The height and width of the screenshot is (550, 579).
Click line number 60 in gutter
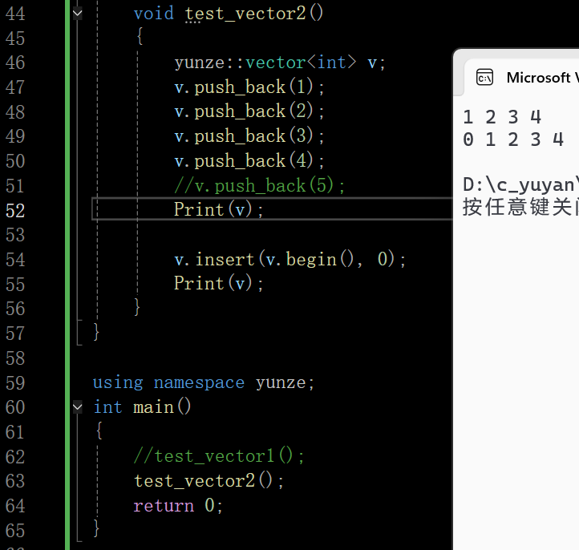tap(15, 408)
